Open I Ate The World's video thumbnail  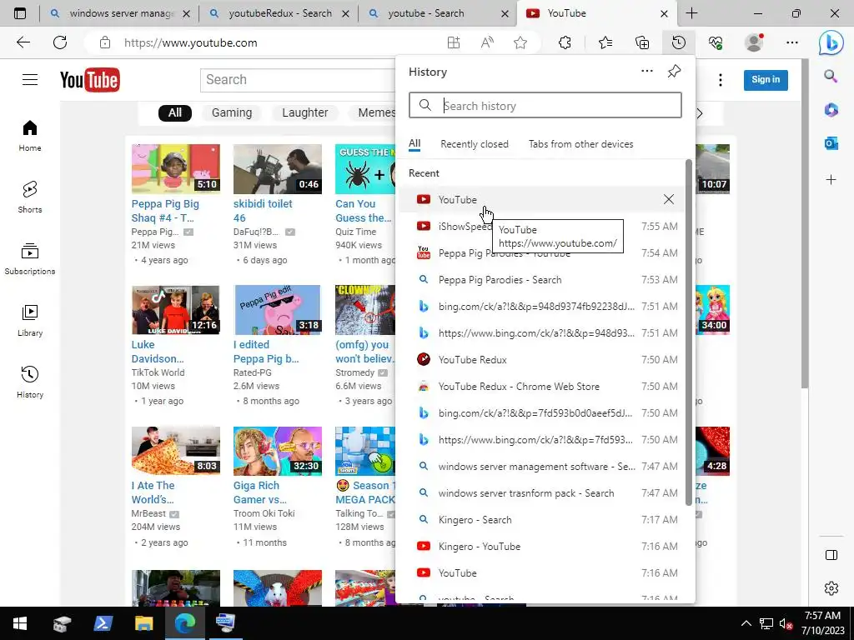pos(175,451)
